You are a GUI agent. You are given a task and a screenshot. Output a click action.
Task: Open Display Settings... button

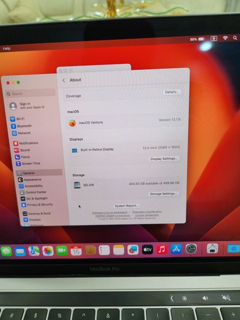pos(164,159)
